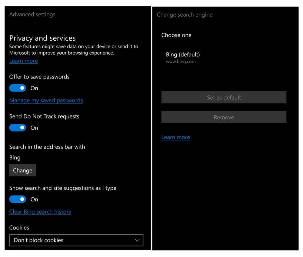
Task: Click the Choose one label
Action: (176, 35)
